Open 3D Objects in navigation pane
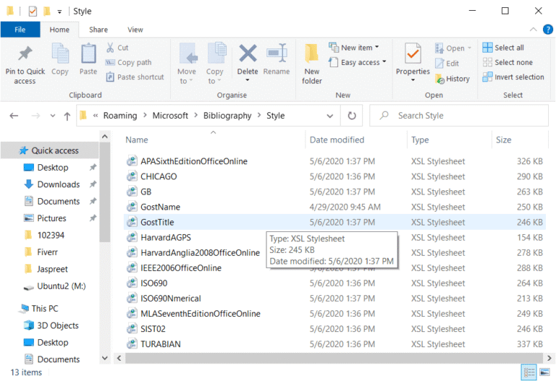556x381 pixels. (58, 325)
